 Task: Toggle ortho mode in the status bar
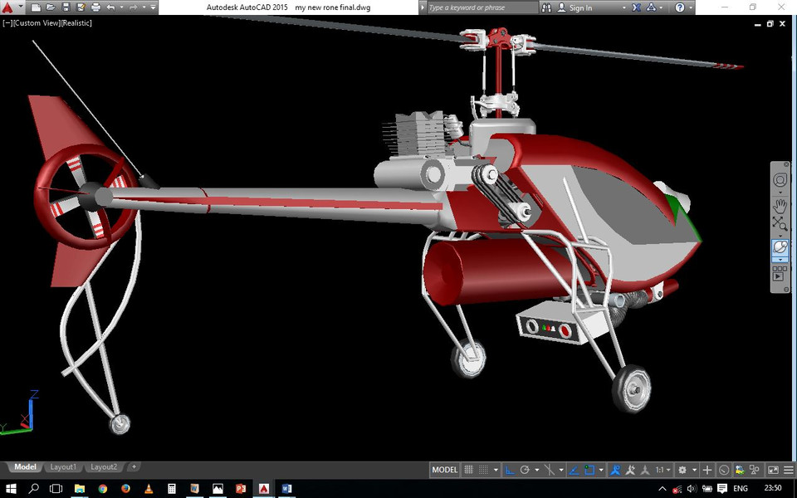[511, 471]
